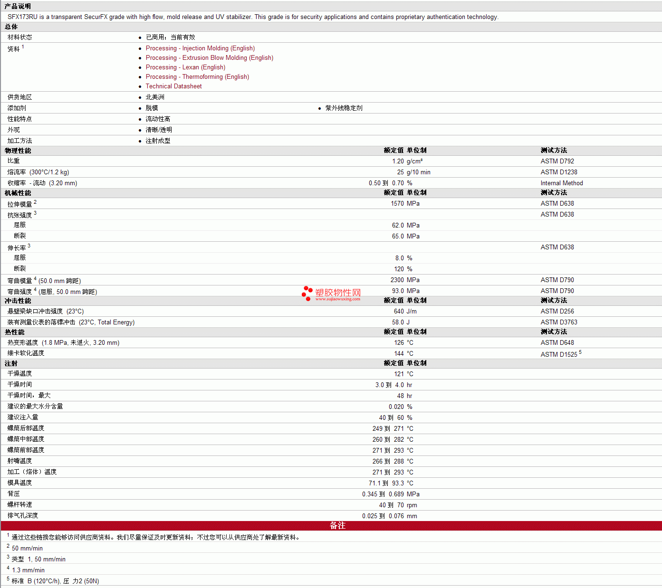Image resolution: width=662 pixels, height=588 pixels.
Task: Click the 已商用：当前有效 status value
Action: coord(170,38)
